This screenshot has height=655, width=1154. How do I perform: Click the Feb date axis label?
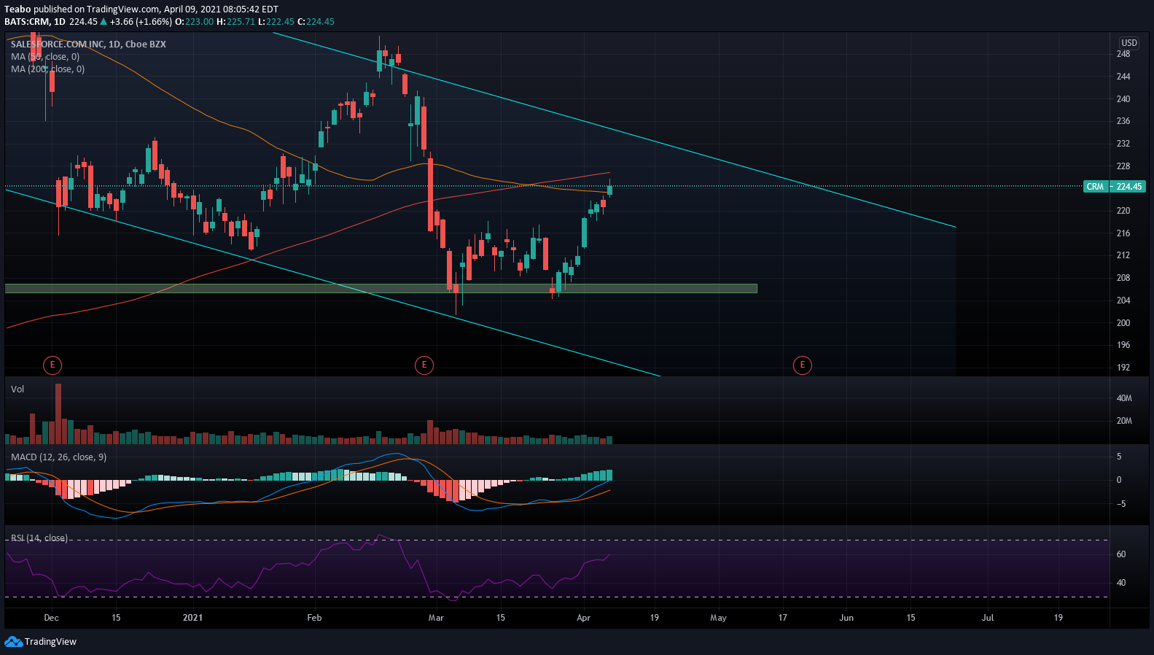(314, 618)
